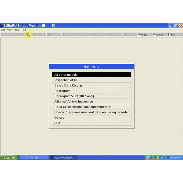Click the F11 Connect toolbar button

[160, 35]
